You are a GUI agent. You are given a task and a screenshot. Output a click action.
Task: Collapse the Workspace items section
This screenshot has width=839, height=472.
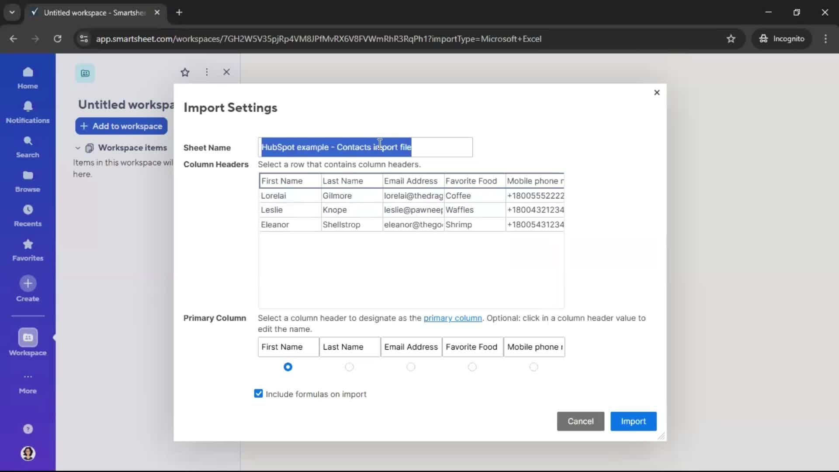[x=77, y=148]
